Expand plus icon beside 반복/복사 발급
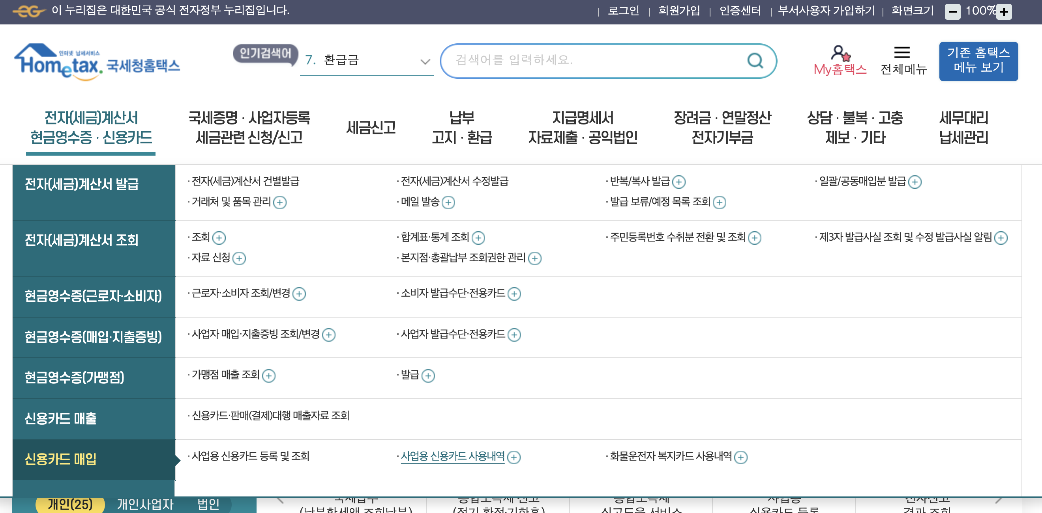 click(678, 182)
